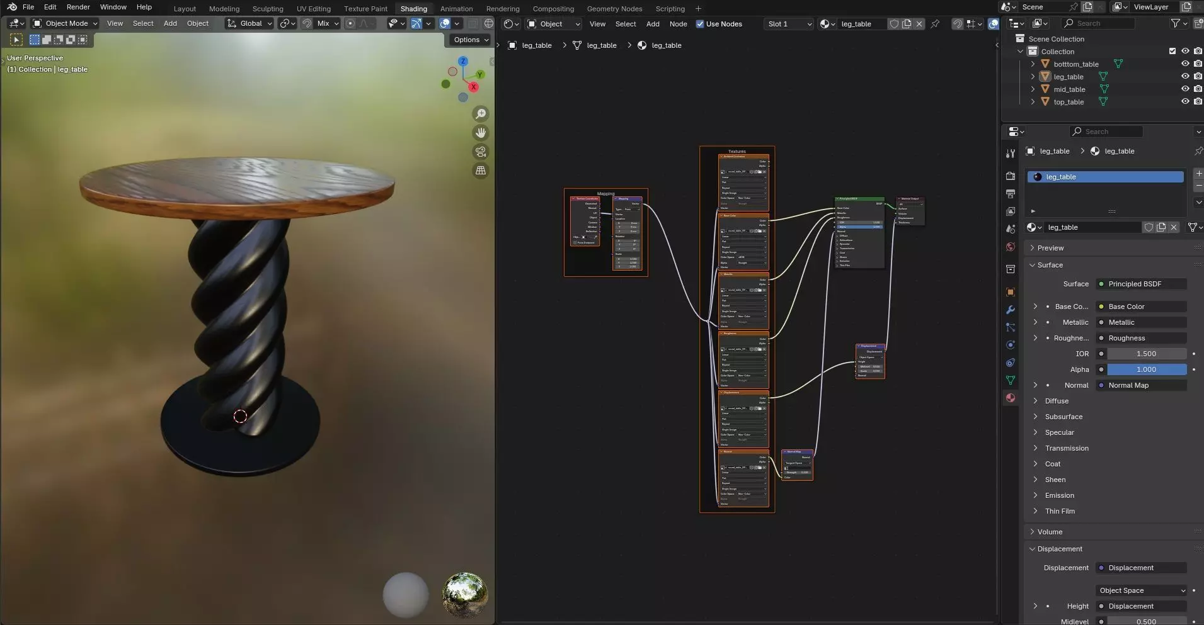Hide leg_table in viewport via eye icon
This screenshot has height=625, width=1204.
point(1185,76)
